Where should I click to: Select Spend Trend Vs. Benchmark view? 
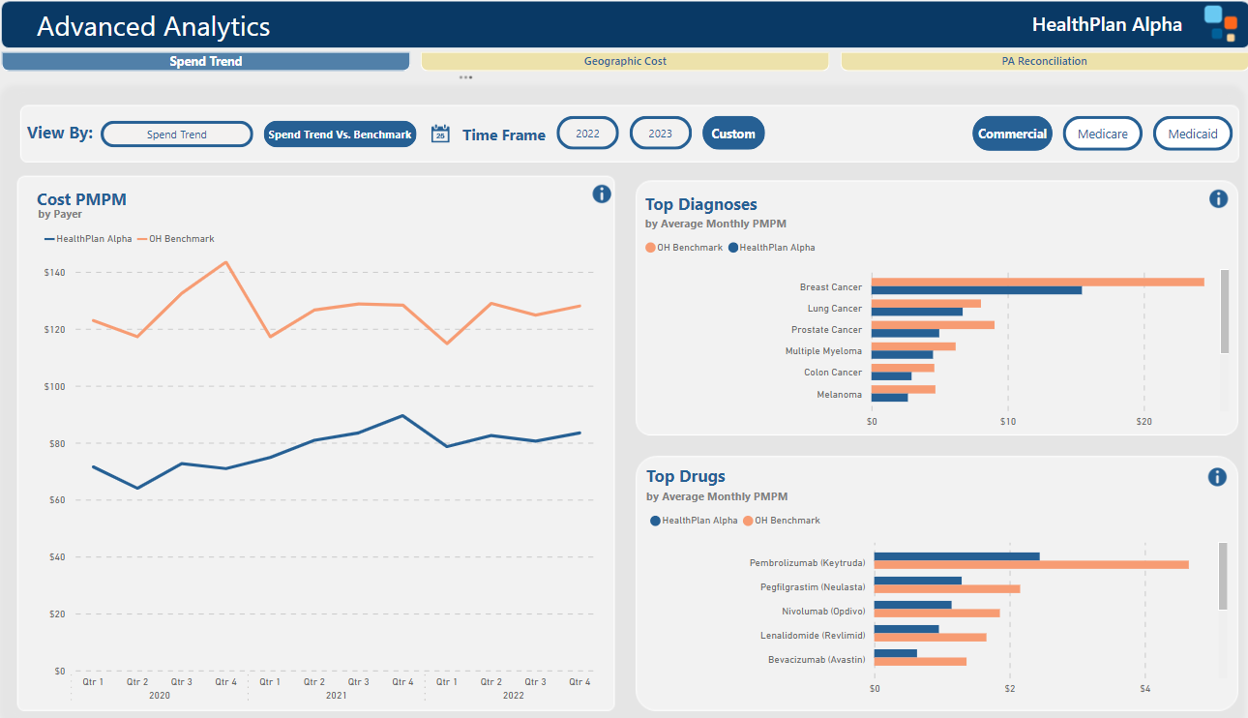[340, 135]
